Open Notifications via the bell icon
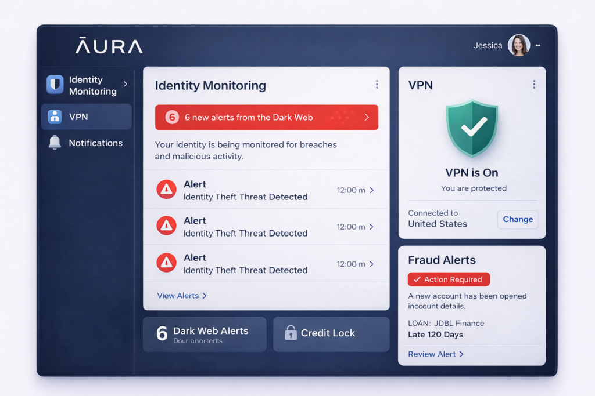This screenshot has height=396, width=595. [x=53, y=143]
